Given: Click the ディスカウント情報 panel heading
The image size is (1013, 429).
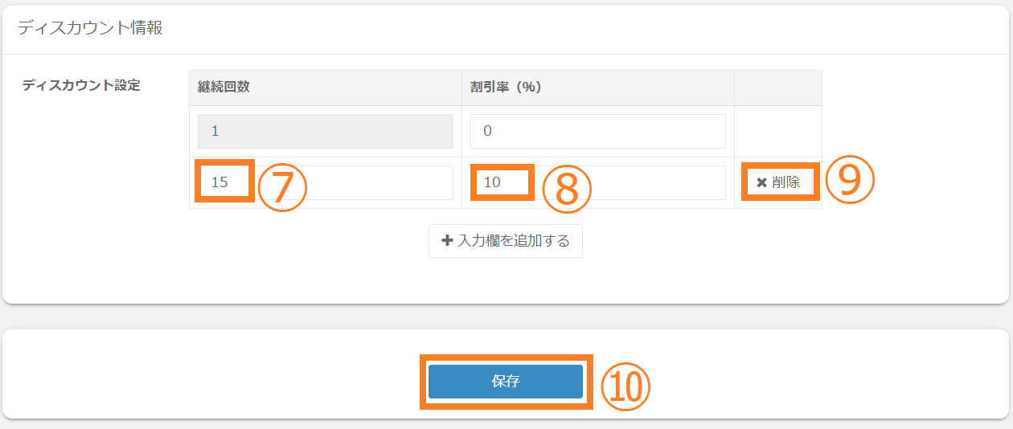Looking at the screenshot, I should [90, 28].
